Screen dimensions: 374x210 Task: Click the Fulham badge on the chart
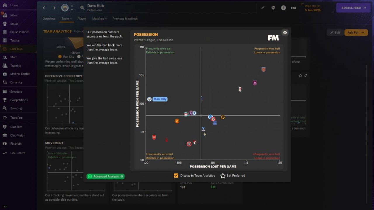240,89
